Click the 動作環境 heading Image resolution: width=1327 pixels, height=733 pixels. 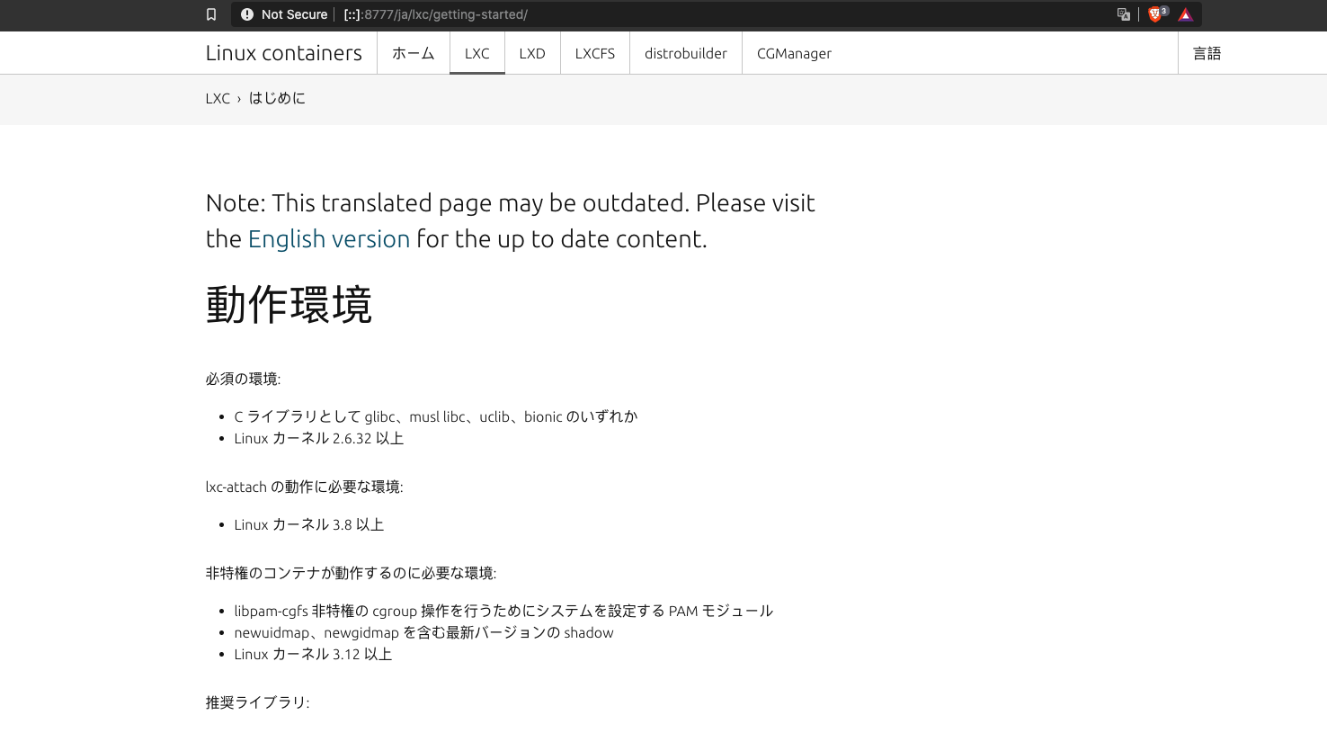pos(289,304)
